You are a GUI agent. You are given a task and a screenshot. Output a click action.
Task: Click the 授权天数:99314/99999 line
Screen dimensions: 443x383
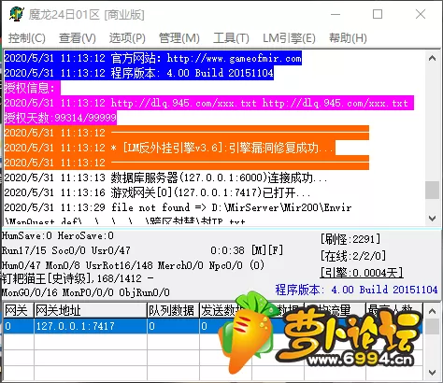click(61, 118)
